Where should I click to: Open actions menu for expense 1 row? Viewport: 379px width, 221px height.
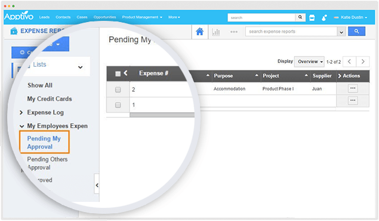pyautogui.click(x=353, y=100)
